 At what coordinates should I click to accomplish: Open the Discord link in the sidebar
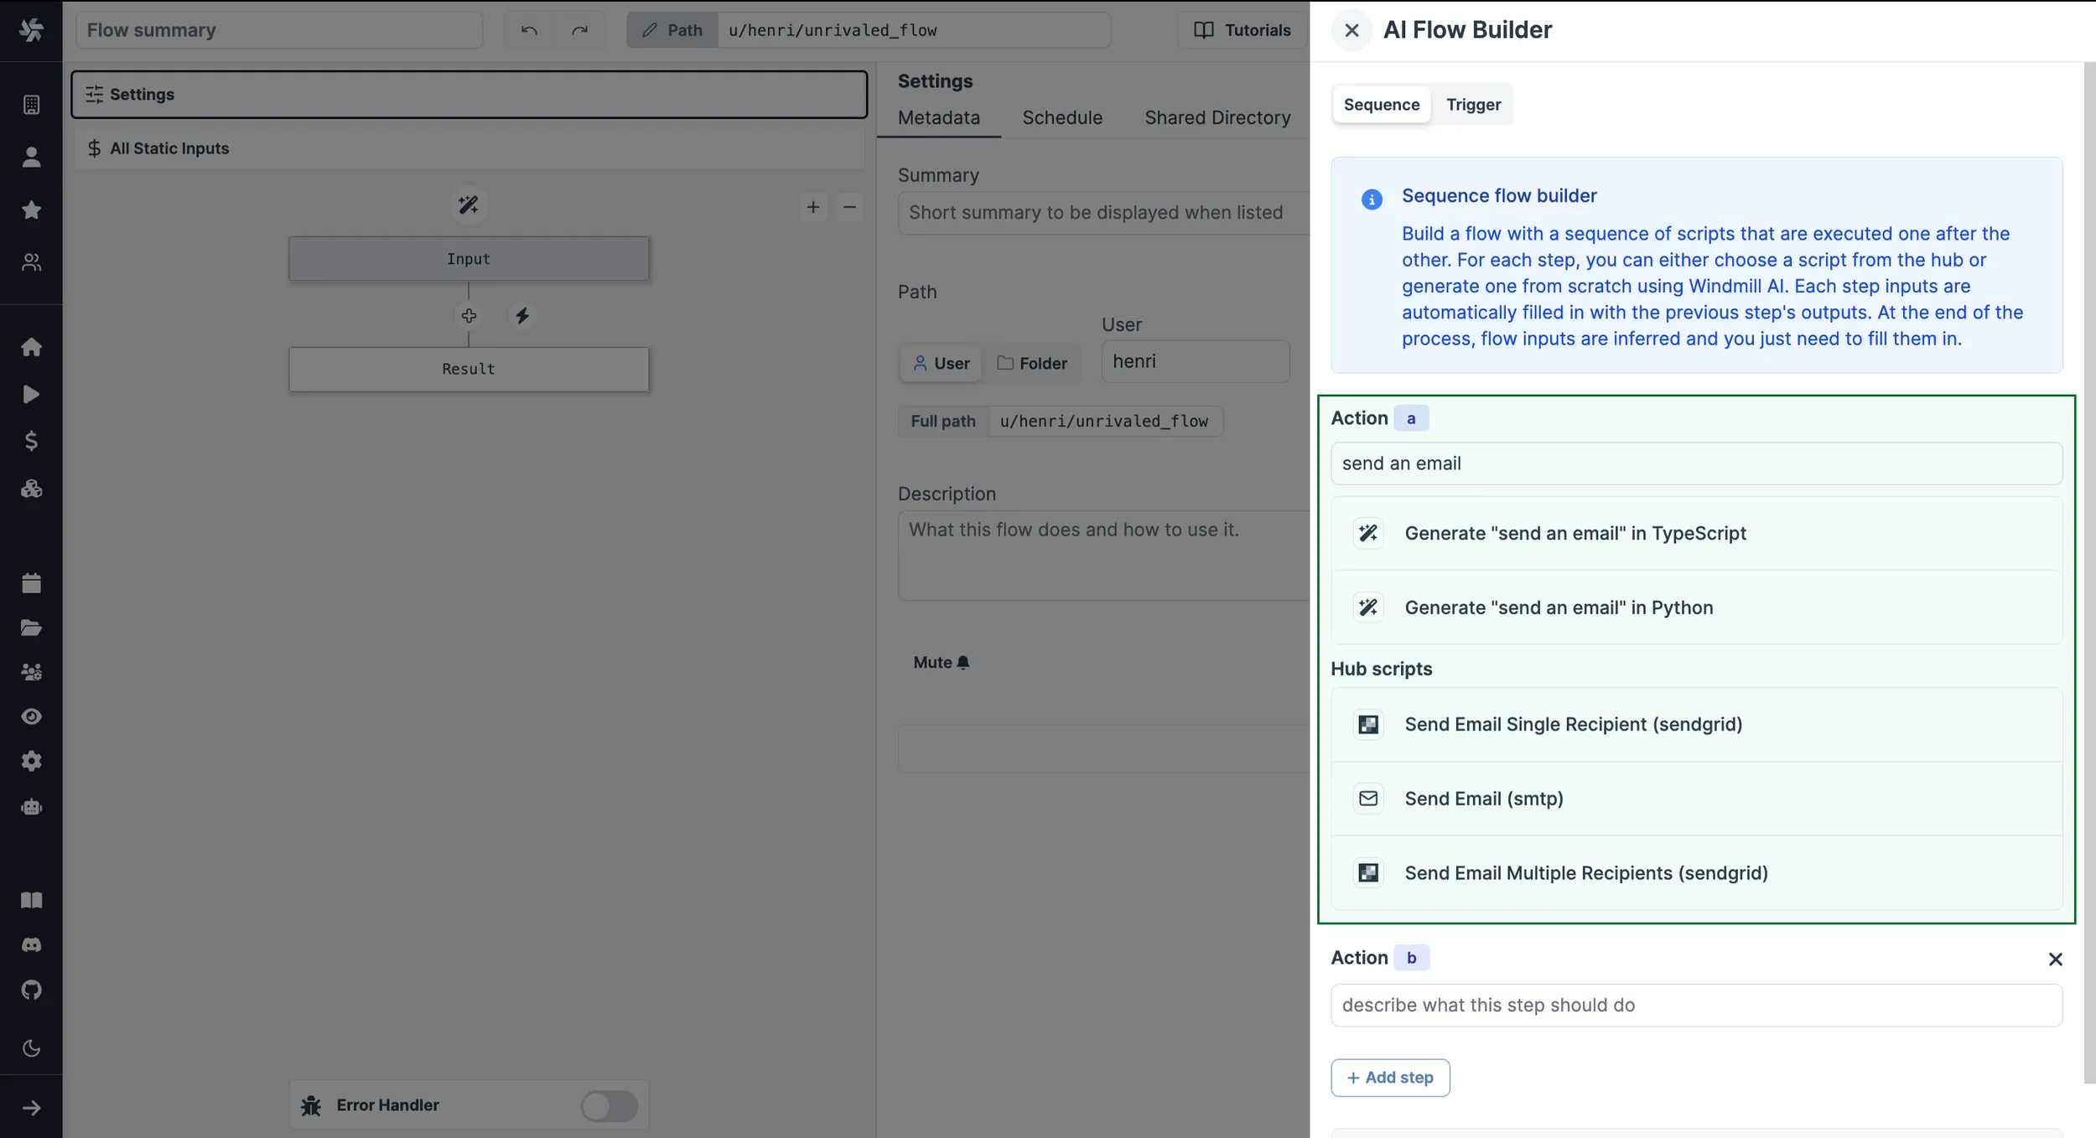[32, 944]
